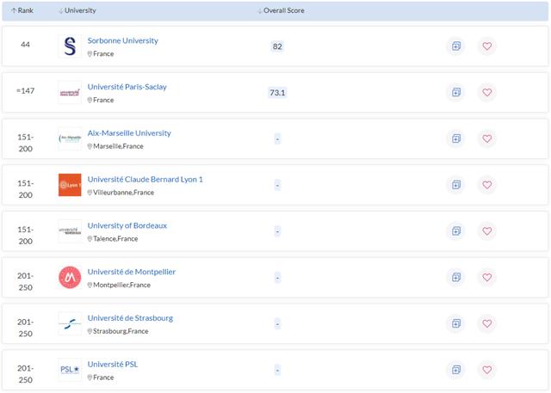Open Sorbonne University profile link
Screen dimensions: 551x393
122,40
